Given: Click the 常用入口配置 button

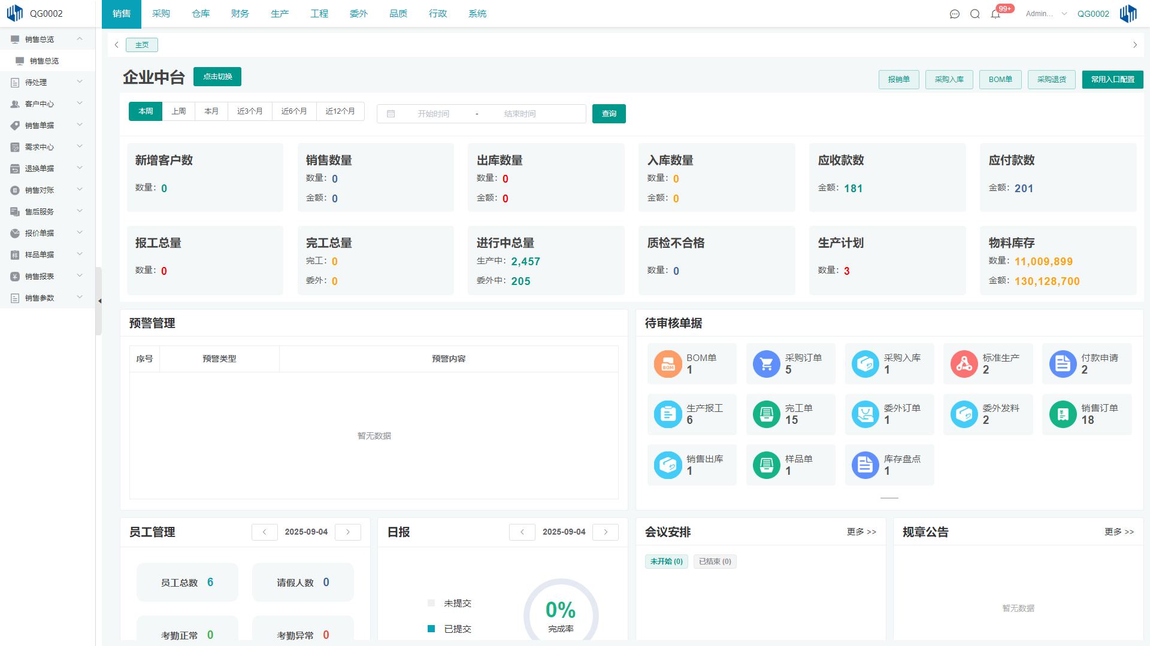Looking at the screenshot, I should pos(1112,80).
